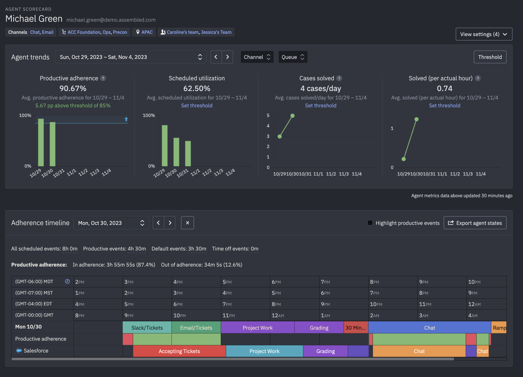Click the timeline horizontal scrollbar
This screenshot has height=377, width=523.
point(232,359)
